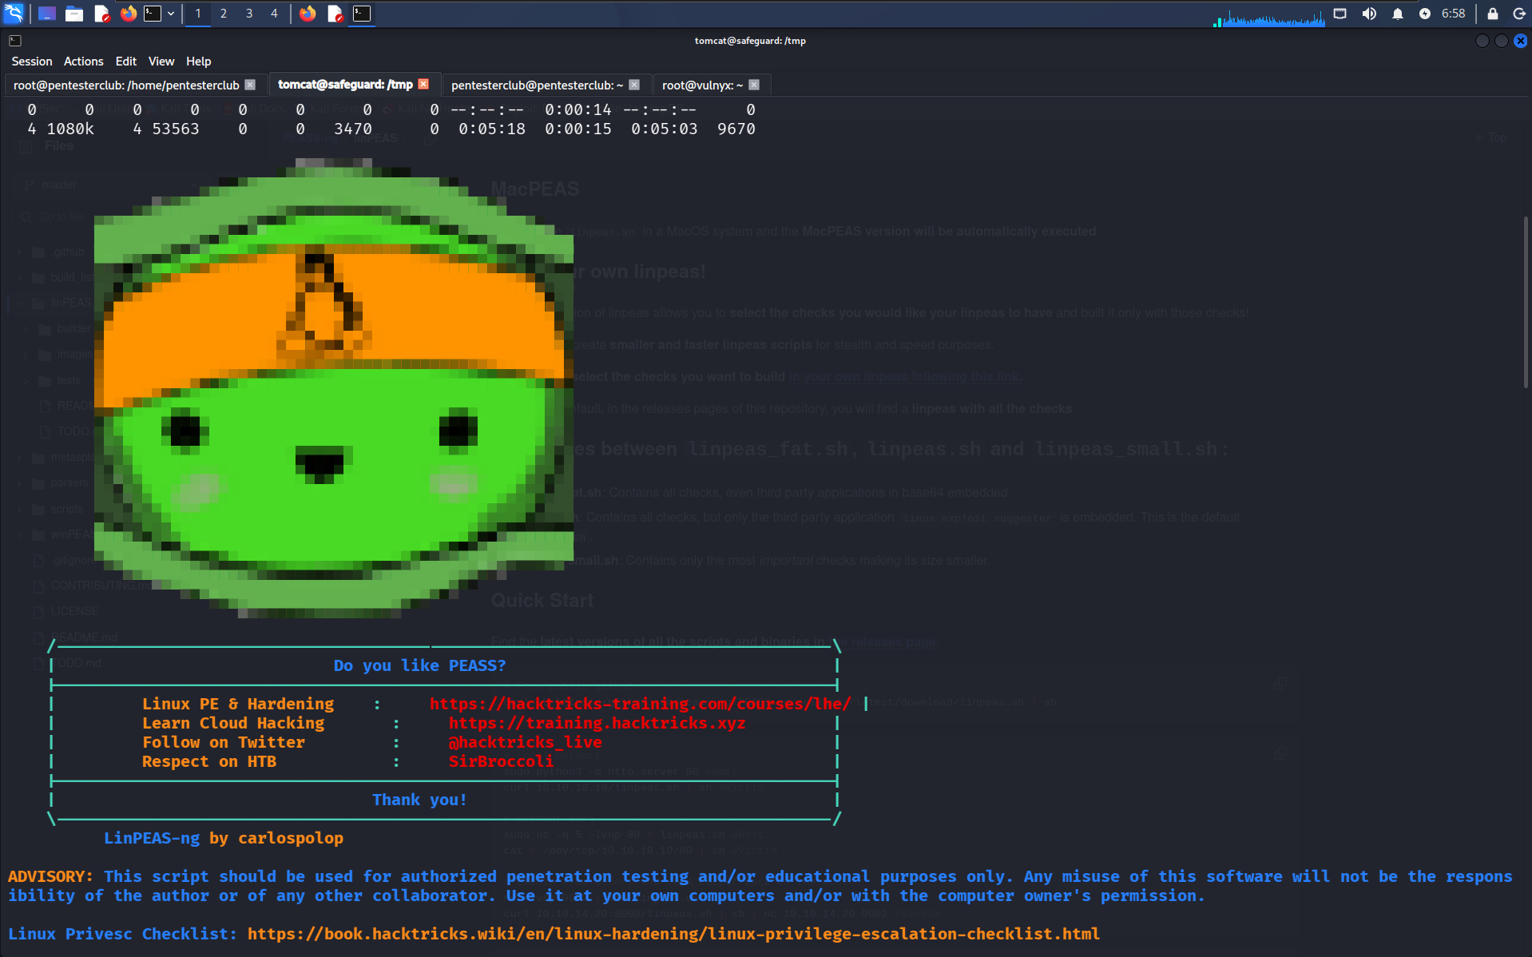Click the 'Thank you!' text

click(419, 800)
